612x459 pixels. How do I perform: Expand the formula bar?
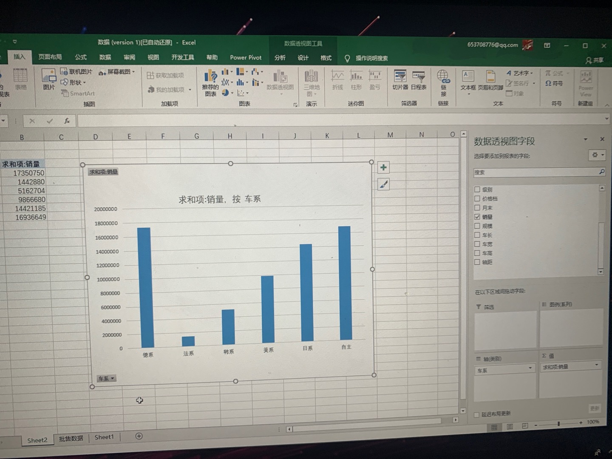(606, 119)
